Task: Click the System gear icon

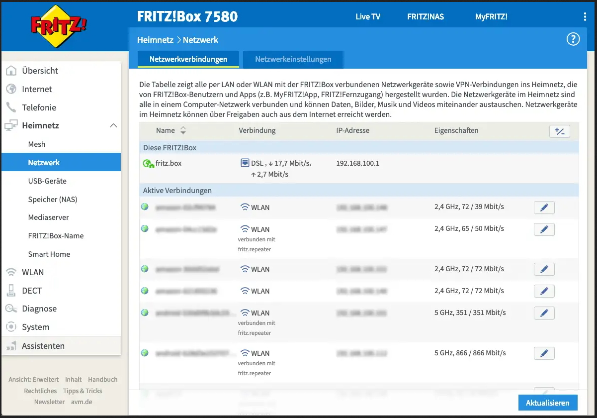Action: (x=11, y=327)
